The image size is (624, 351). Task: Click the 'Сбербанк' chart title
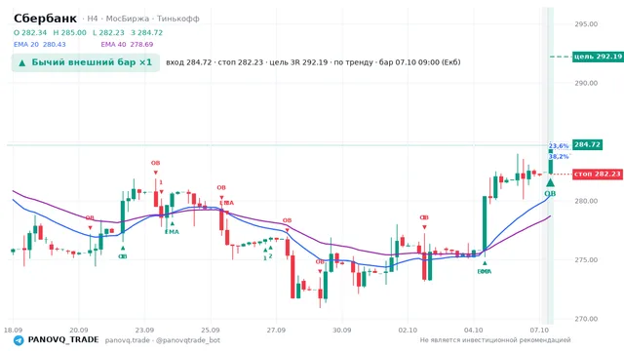(45, 19)
